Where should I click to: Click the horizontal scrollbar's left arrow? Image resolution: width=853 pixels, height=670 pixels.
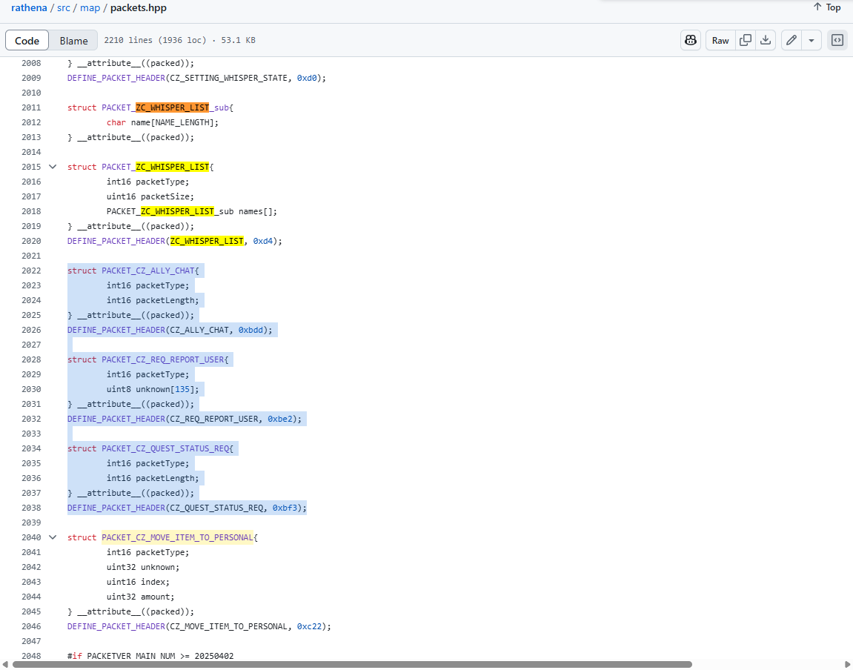point(5,665)
